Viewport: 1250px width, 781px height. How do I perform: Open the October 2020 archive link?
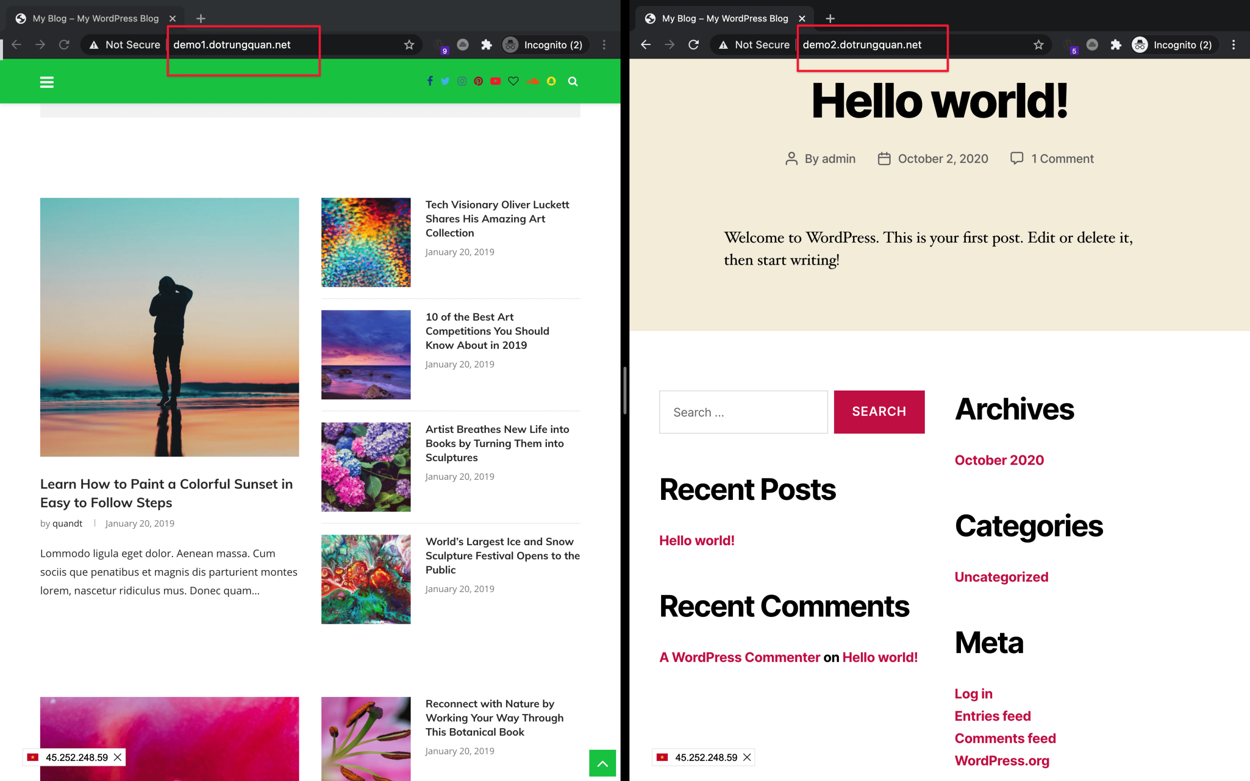click(999, 460)
